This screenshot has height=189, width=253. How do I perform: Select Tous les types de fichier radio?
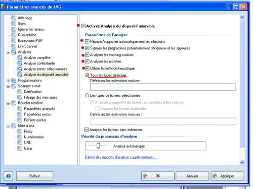87,75
